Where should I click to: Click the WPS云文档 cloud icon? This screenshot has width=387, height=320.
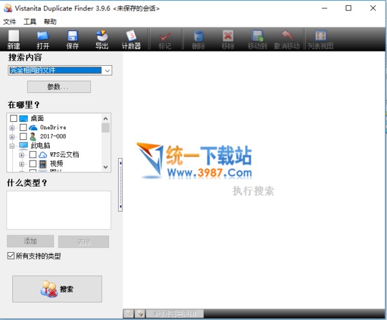coord(43,155)
